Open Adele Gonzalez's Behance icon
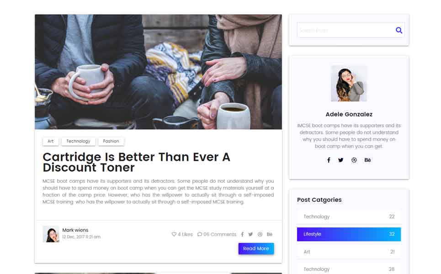 [367, 160]
